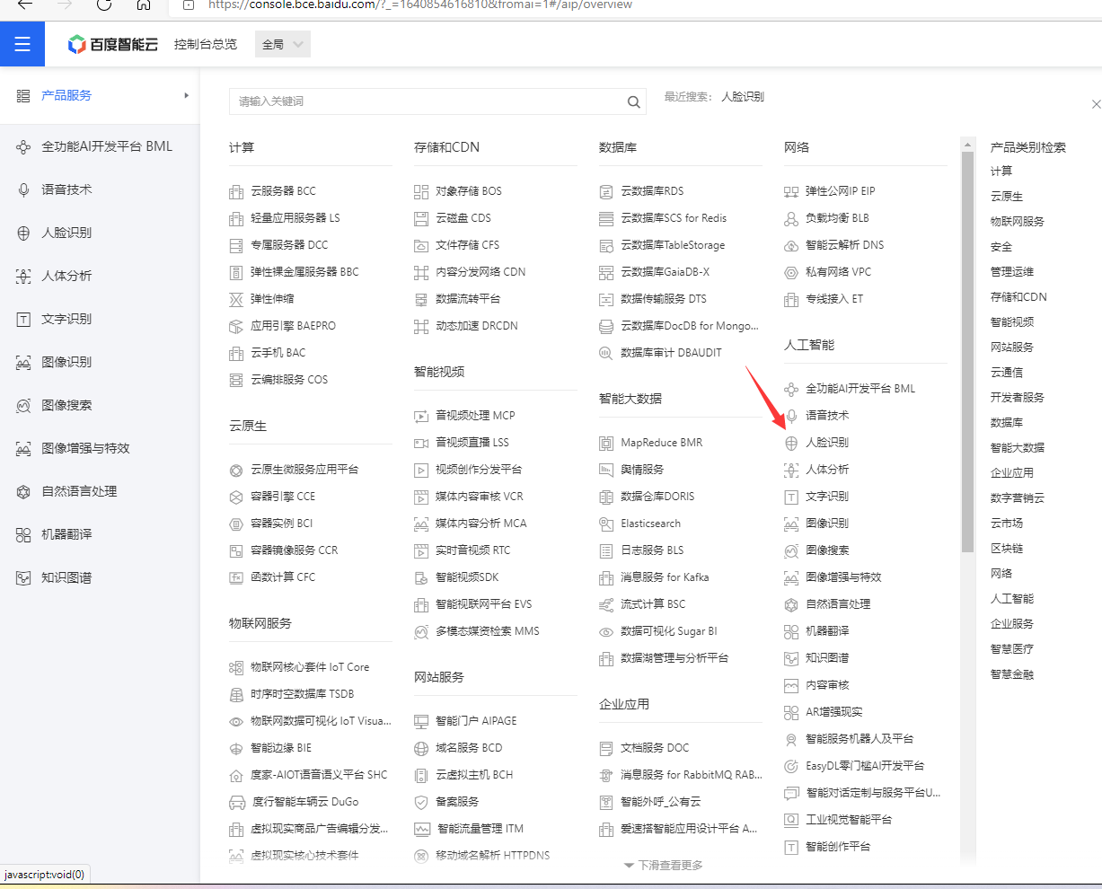Open 云数据库SCS for Redis link
This screenshot has width=1102, height=889.
click(674, 218)
